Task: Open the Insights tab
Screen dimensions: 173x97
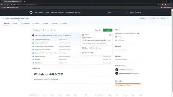Action: click(x=64, y=23)
